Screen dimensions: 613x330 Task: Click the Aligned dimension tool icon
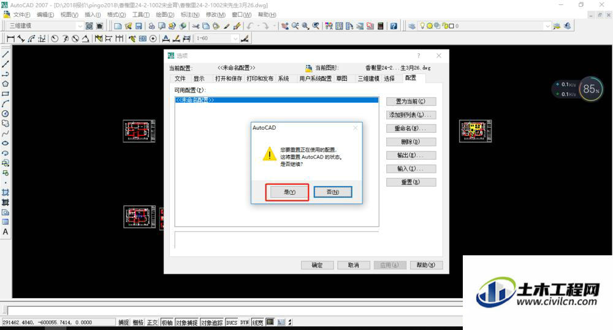click(21, 39)
